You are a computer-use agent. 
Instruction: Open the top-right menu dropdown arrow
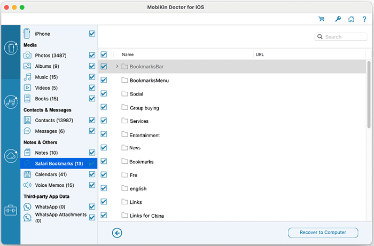pyautogui.click(x=364, y=19)
